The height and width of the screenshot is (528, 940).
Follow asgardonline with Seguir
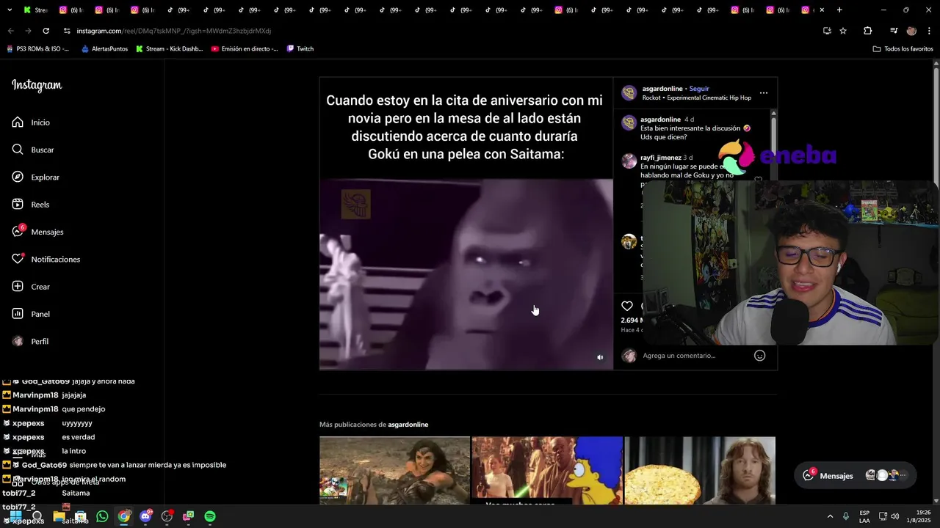pos(699,89)
